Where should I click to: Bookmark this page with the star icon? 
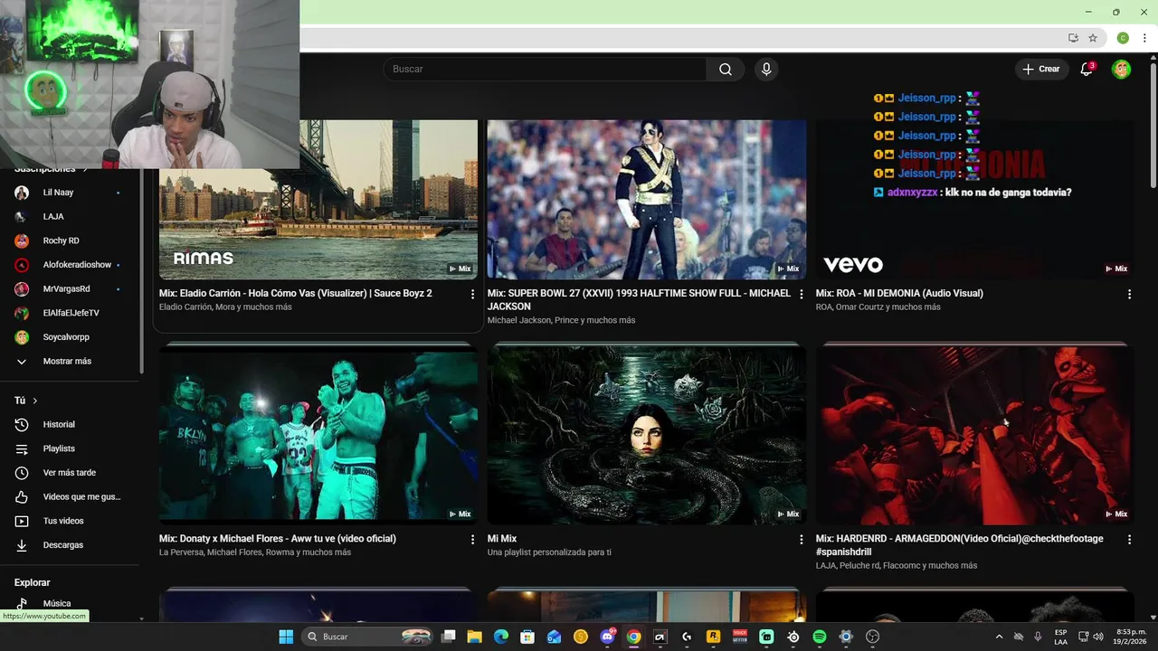pyautogui.click(x=1093, y=38)
